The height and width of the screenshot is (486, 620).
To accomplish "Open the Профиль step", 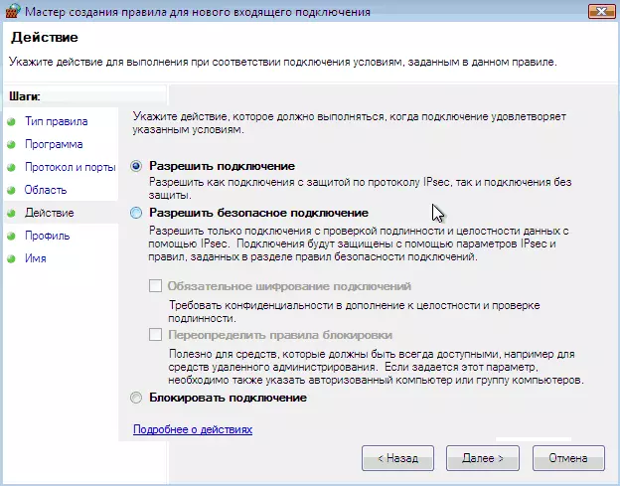I will (47, 237).
